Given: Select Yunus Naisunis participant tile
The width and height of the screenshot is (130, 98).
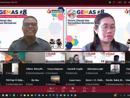Looking at the screenshot, I should coord(55,69).
